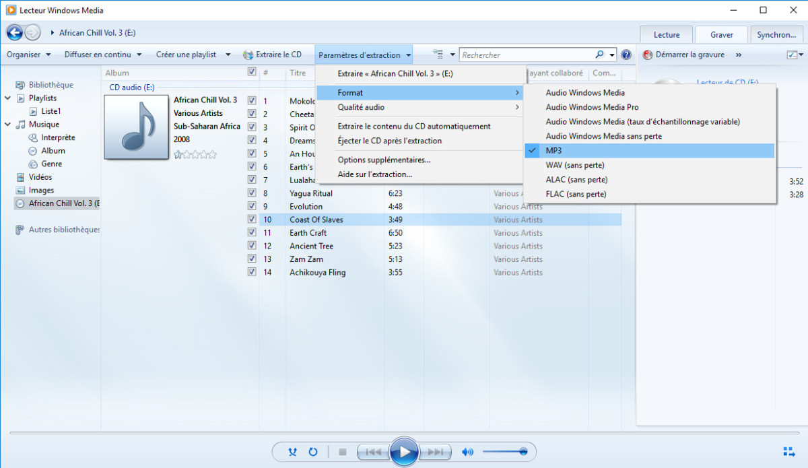
Task: Choose the Format menu entry
Action: [420, 92]
